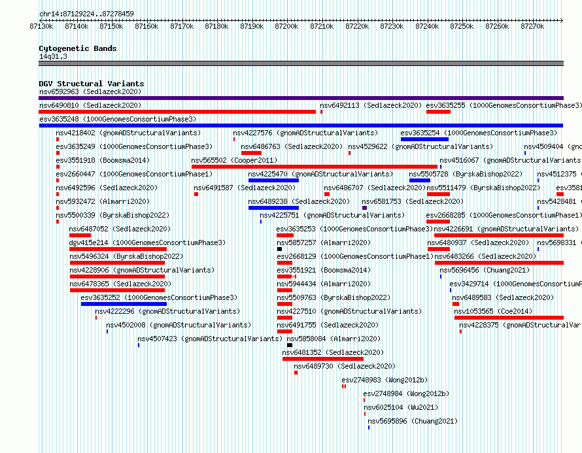Image resolution: width=582 pixels, height=453 pixels.
Task: Open esv3635253 variant label
Action: coord(354,229)
